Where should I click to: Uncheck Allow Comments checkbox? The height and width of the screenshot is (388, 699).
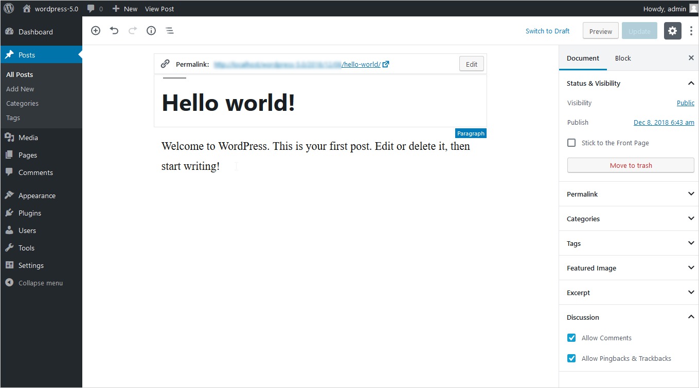click(x=571, y=338)
